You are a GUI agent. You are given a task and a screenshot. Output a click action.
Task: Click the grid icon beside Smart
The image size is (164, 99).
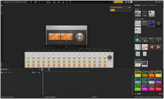[2, 72]
